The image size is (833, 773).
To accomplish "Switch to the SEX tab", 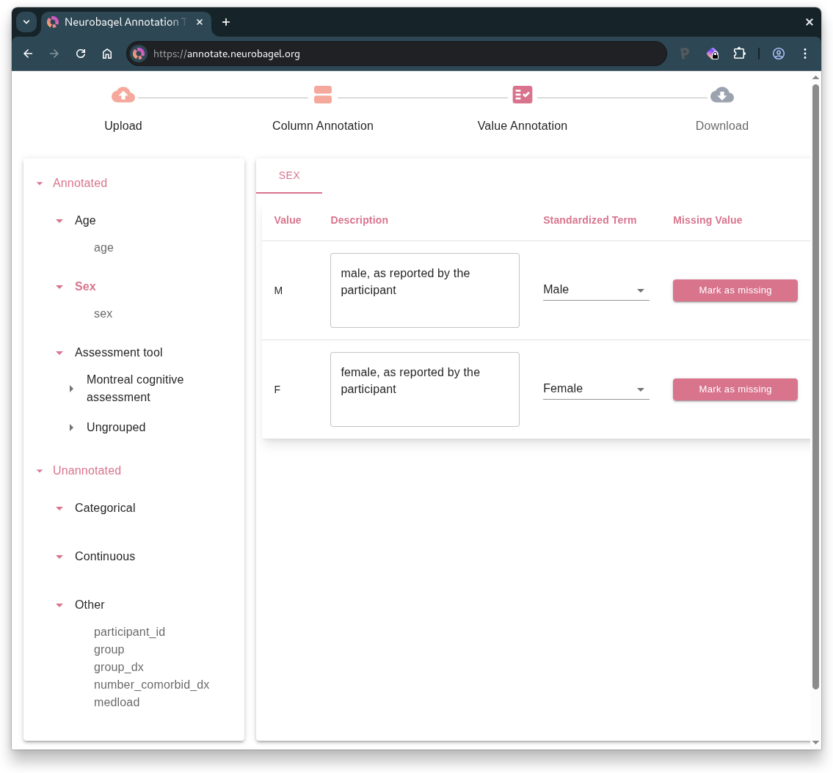I will (x=288, y=175).
